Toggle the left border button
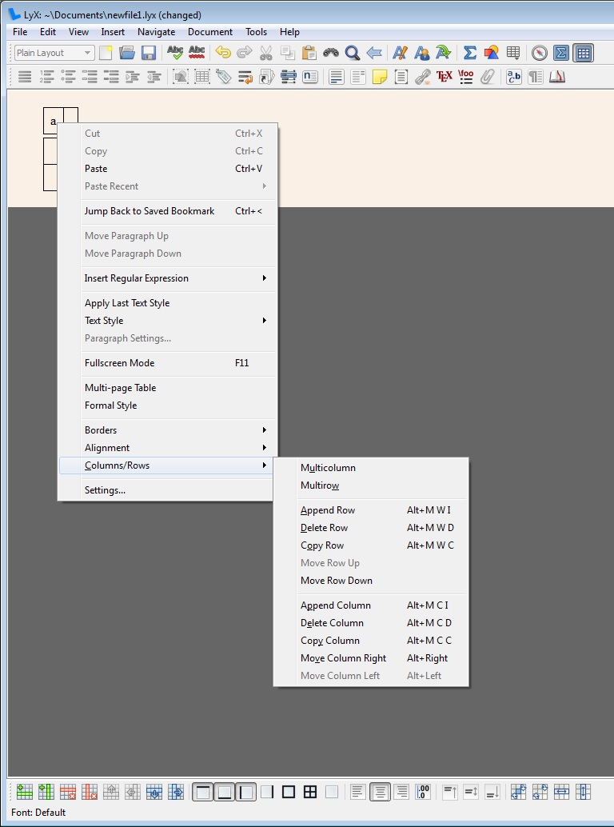614x827 pixels. pyautogui.click(x=246, y=792)
